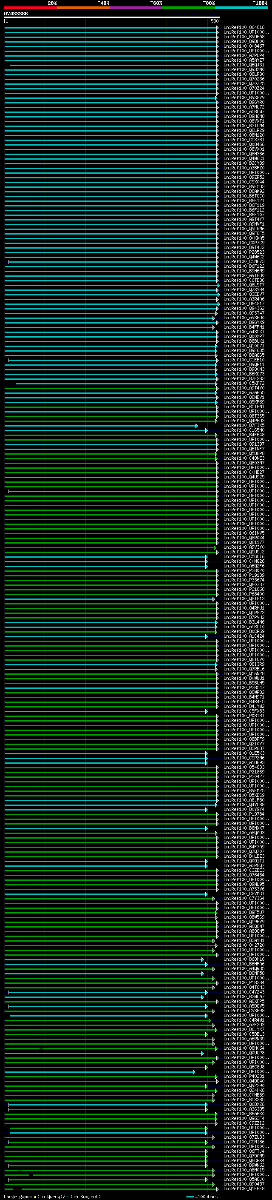Select label UniRef100_A1C424
The image size is (272, 1200).
click(x=244, y=636)
